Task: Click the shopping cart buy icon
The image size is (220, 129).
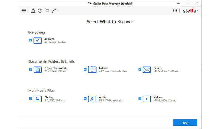Action: 47,11
